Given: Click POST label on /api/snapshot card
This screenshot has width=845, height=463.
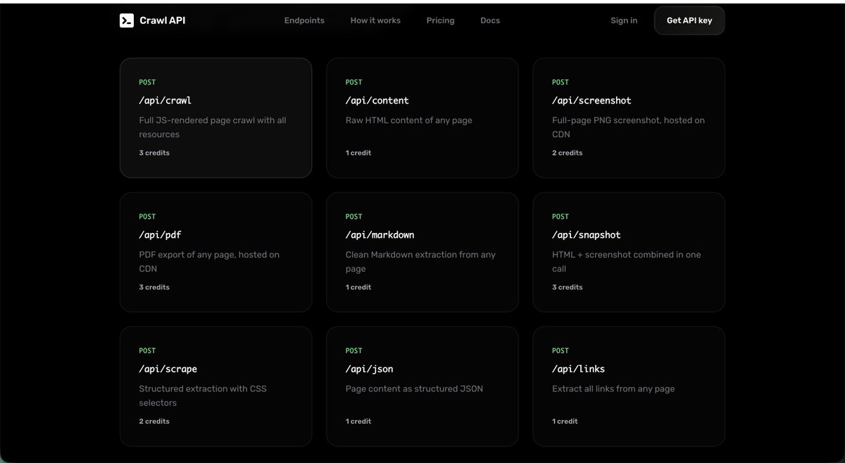Looking at the screenshot, I should (x=561, y=217).
